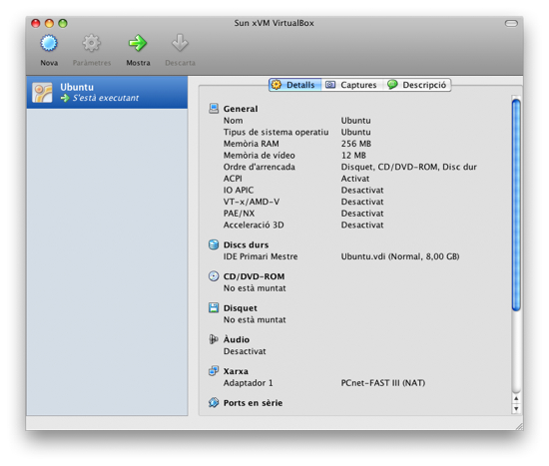Click the ACPI Activat value
This screenshot has width=549, height=466.
(355, 179)
